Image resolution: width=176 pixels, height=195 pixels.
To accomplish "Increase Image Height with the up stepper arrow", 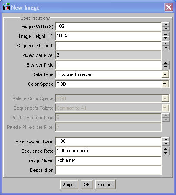I will [x=166, y=34].
